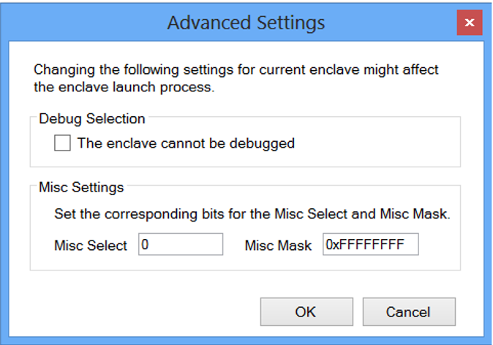Enable the 'enclave cannot be debugged' checkbox
This screenshot has height=345, width=493.
63,143
